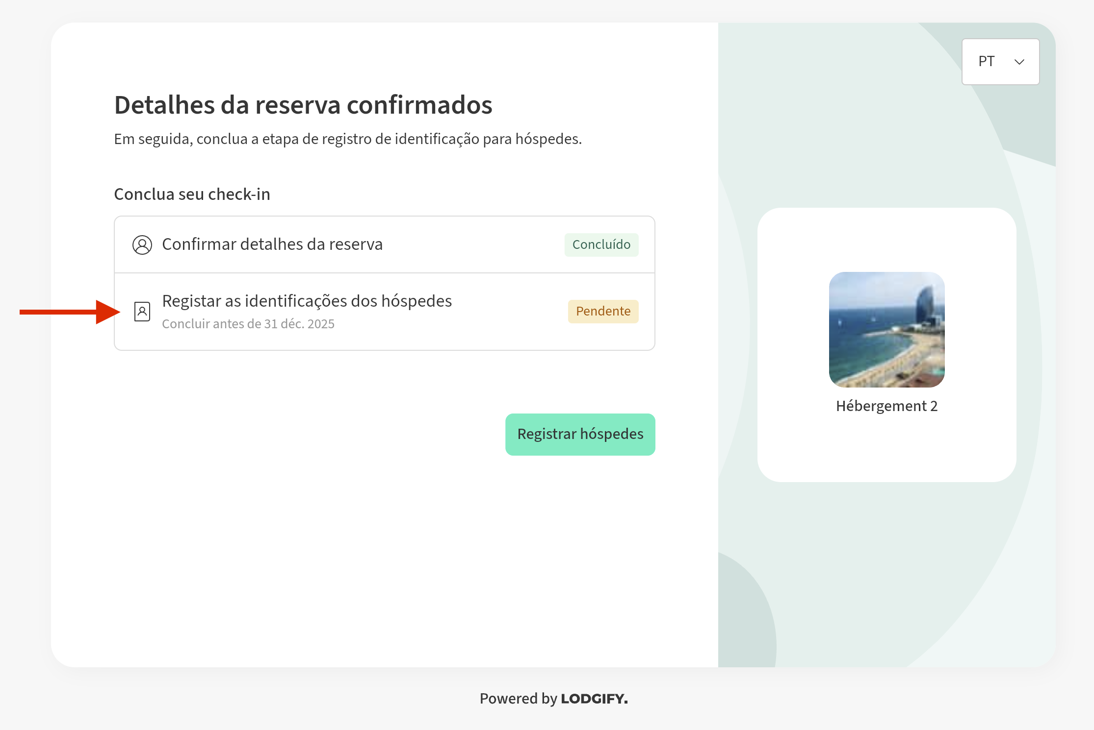Select the Confirmar detalhes da reserva step
This screenshot has height=730, width=1094.
(272, 244)
